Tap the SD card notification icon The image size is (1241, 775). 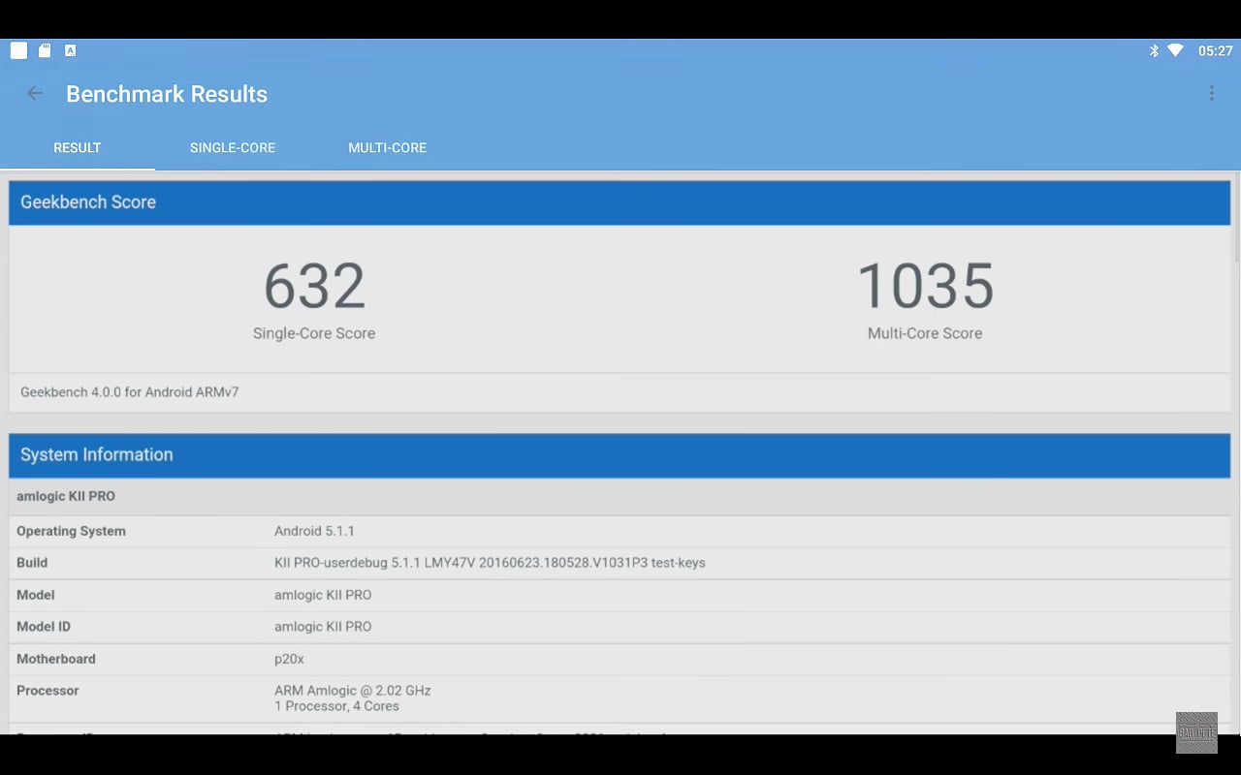45,50
